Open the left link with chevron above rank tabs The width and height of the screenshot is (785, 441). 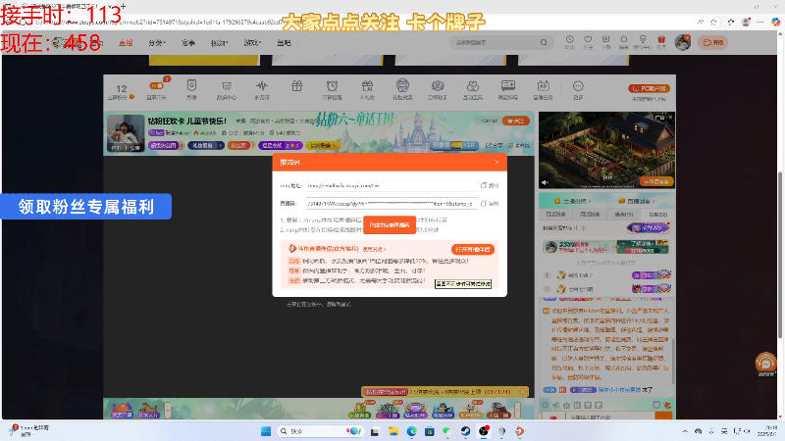click(573, 201)
